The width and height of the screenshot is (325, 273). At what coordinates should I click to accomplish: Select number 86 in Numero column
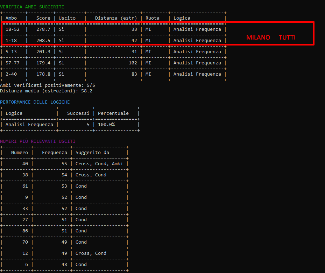point(25,231)
